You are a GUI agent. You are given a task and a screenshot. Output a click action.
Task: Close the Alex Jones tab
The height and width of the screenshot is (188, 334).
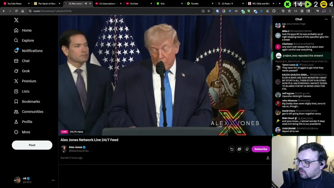click(90, 4)
